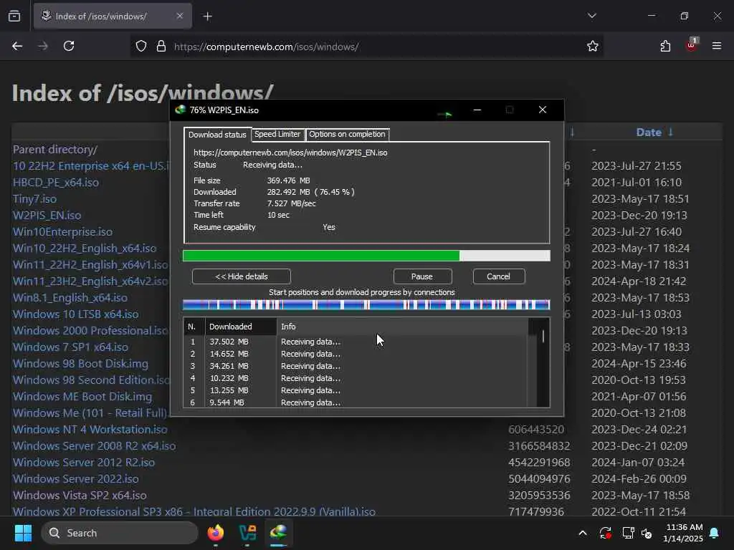Expand the list all tabs chevron
Image resolution: width=734 pixels, height=550 pixels.
click(x=591, y=16)
